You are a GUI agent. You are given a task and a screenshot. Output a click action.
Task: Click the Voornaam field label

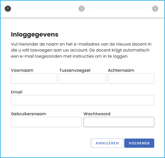click(x=22, y=70)
